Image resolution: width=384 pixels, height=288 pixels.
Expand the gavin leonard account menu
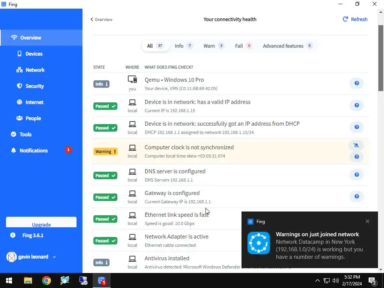pos(54,257)
